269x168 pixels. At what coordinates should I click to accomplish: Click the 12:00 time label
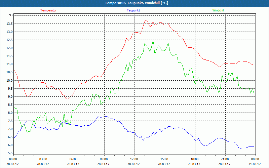click(x=134, y=159)
